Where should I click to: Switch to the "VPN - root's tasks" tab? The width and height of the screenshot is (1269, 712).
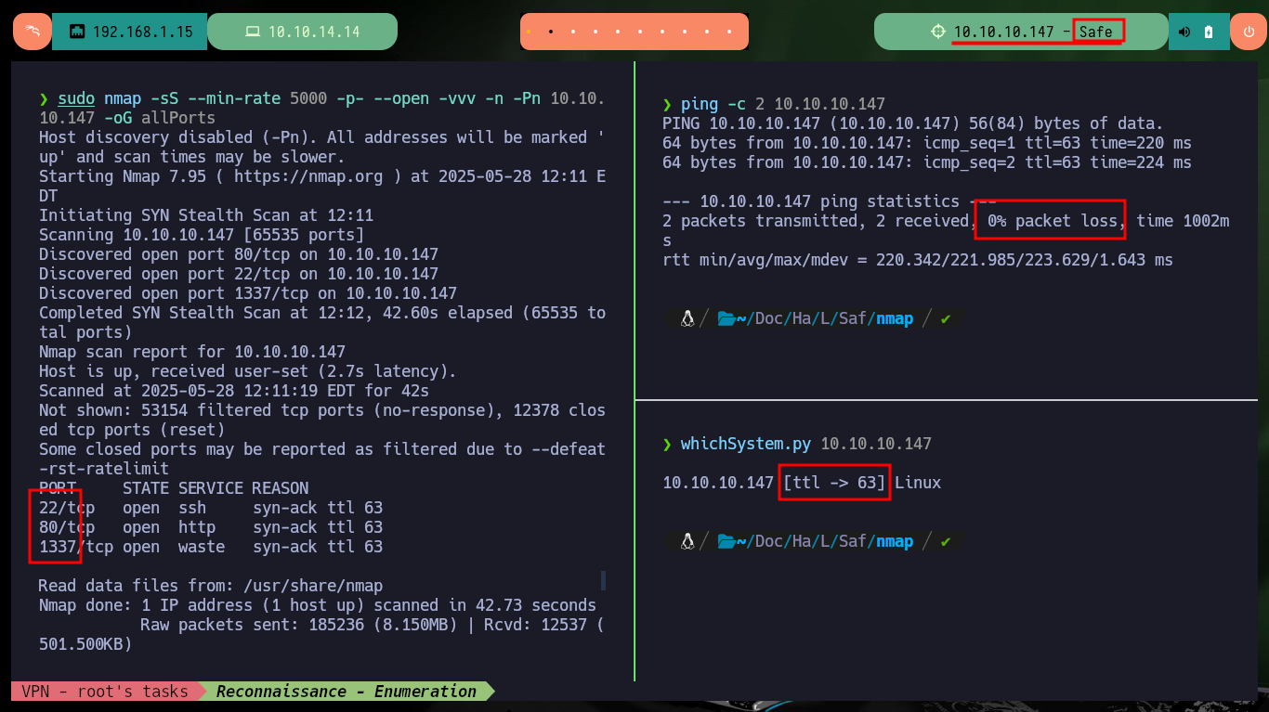point(105,692)
